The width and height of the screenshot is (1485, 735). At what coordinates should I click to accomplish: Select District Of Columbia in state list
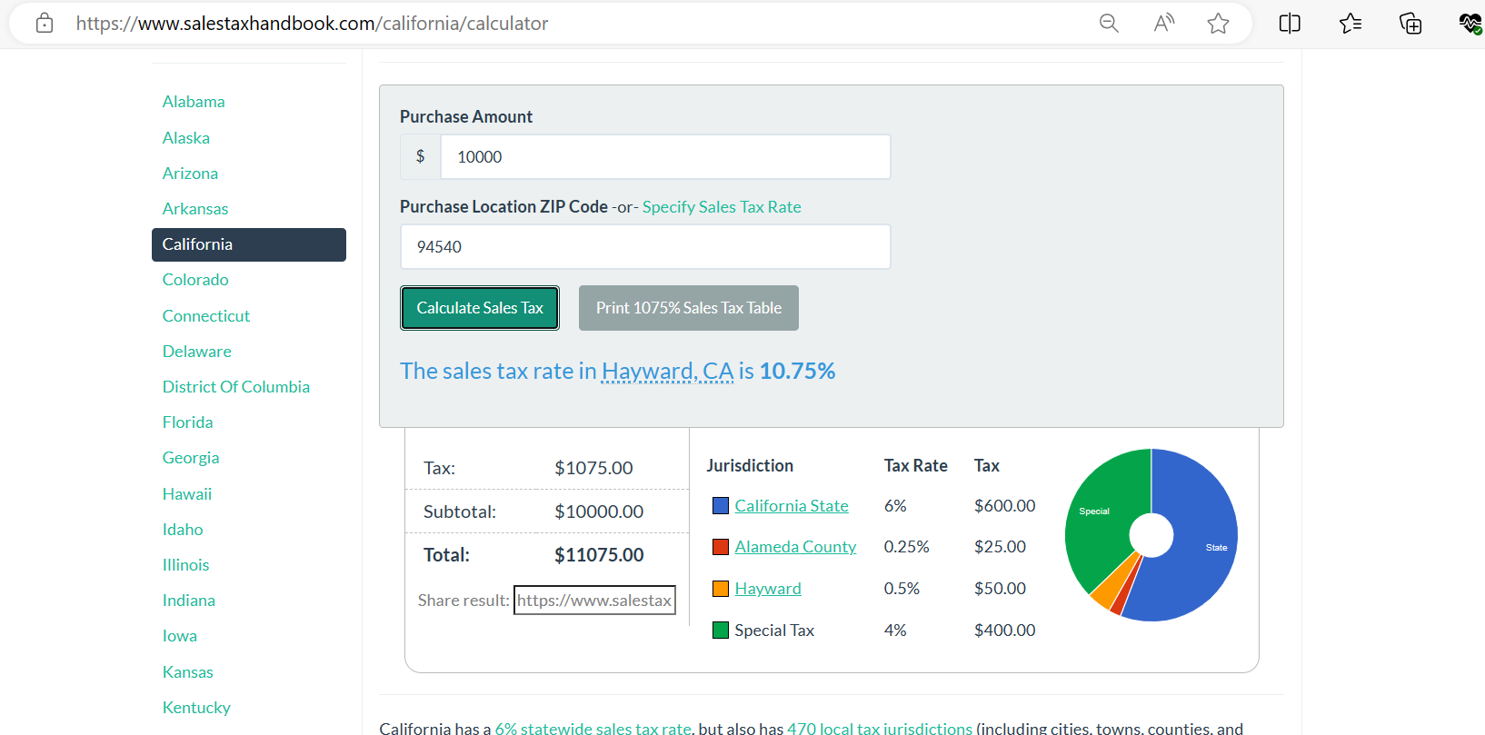(236, 387)
